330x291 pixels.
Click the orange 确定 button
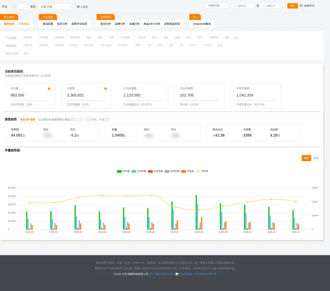pyautogui.click(x=292, y=6)
